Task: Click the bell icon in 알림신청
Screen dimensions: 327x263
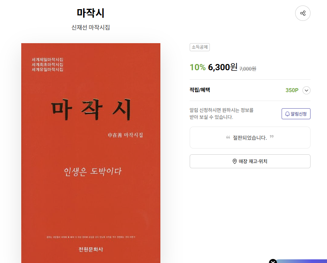Action: (287, 114)
